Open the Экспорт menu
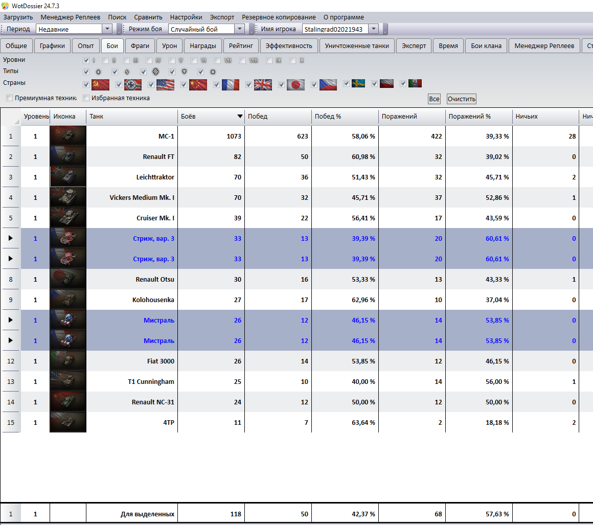This screenshot has width=593, height=525. point(222,17)
